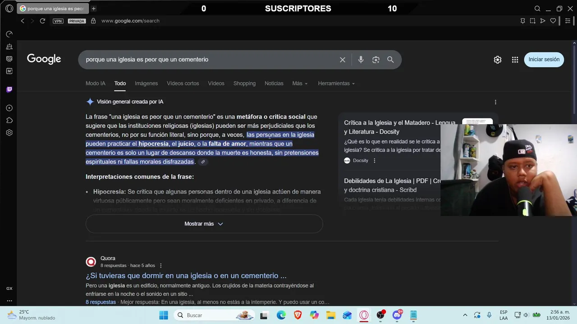
Task: Submit search with magnifier button
Action: (x=390, y=59)
